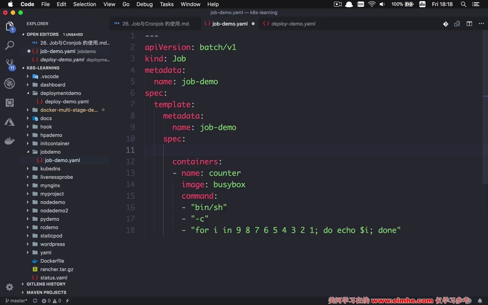488x305 pixels.
Task: Click the editor vertical scrollbar
Action: pos(485,107)
